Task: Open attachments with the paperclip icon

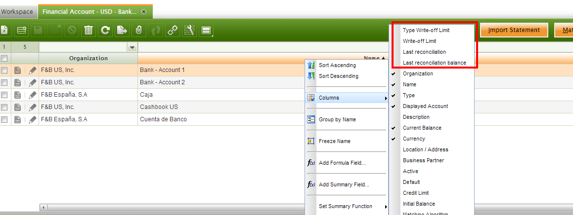Action: click(138, 30)
